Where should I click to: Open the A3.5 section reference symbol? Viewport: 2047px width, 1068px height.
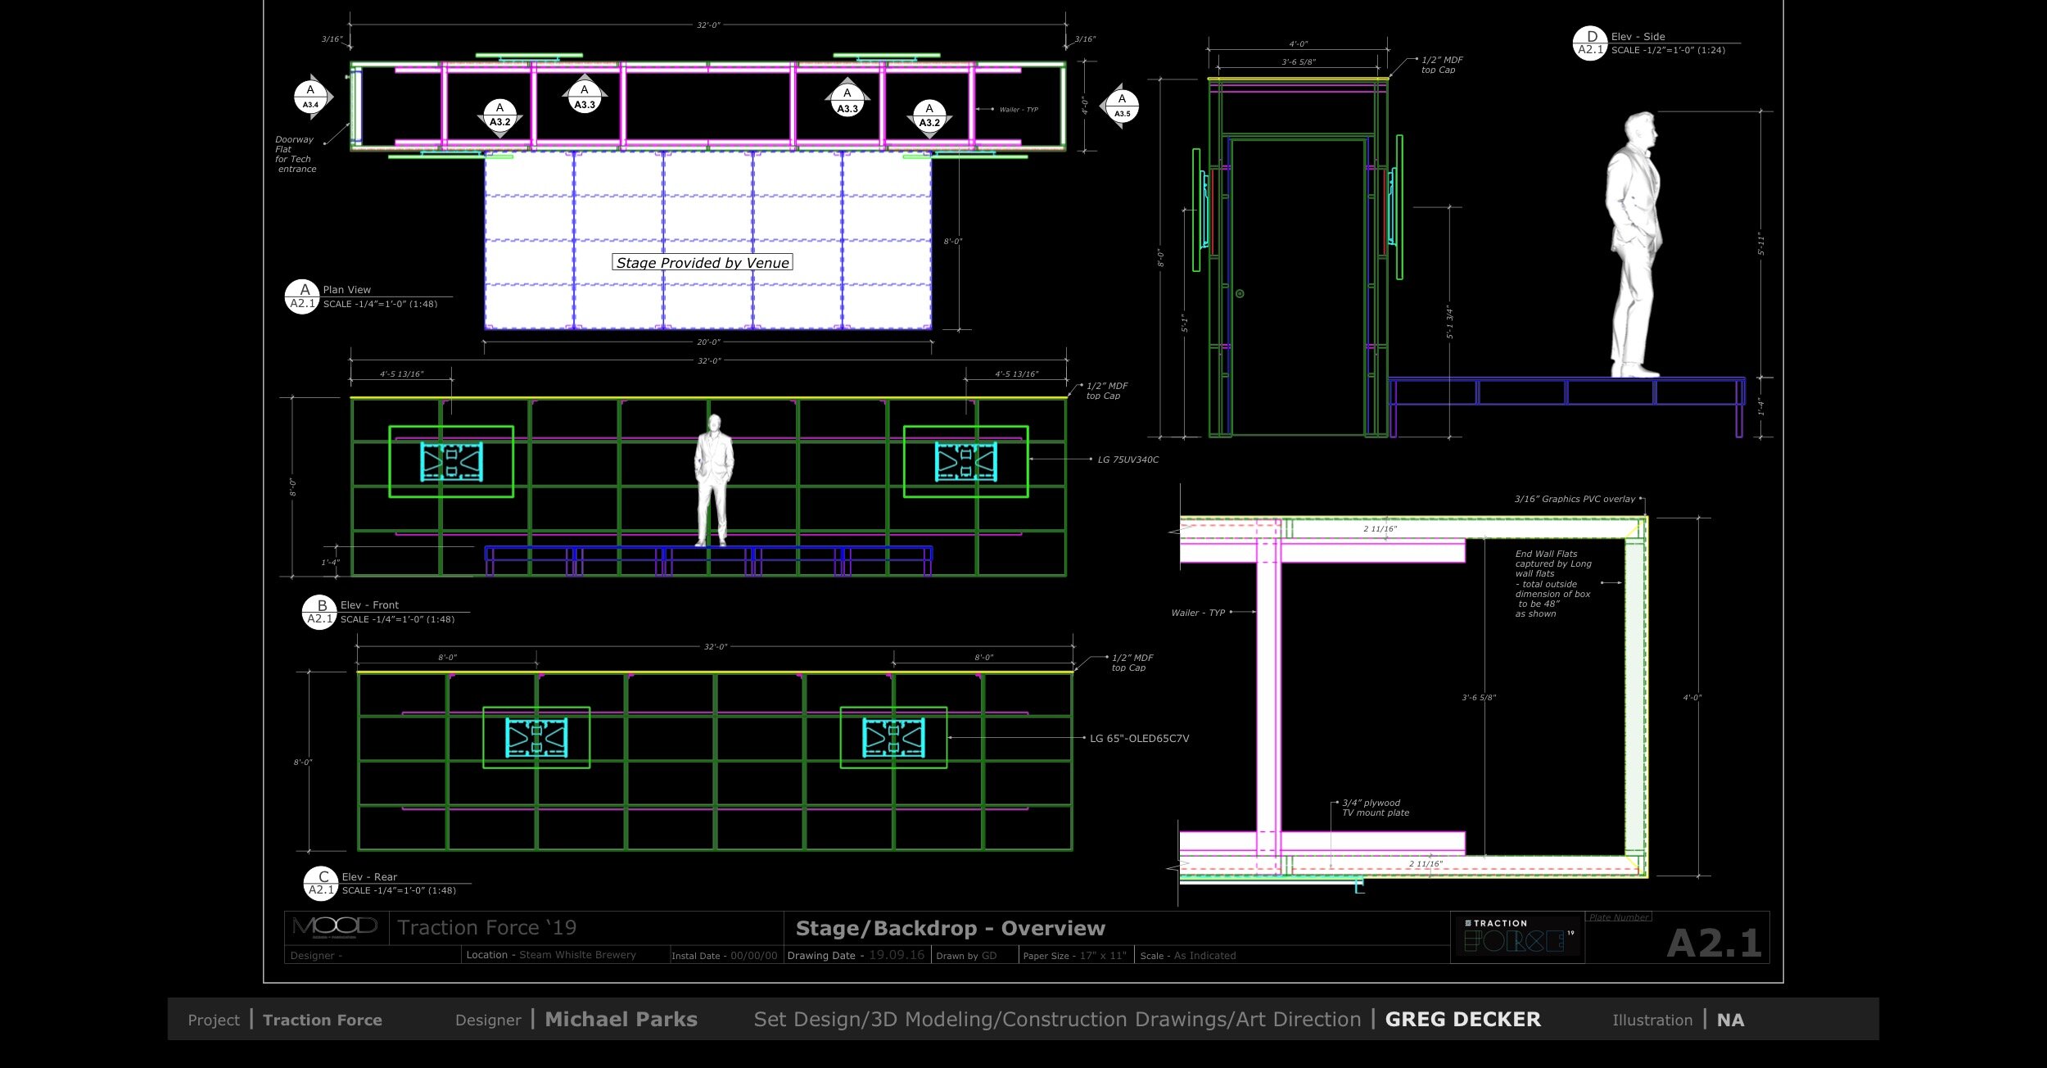click(1123, 105)
